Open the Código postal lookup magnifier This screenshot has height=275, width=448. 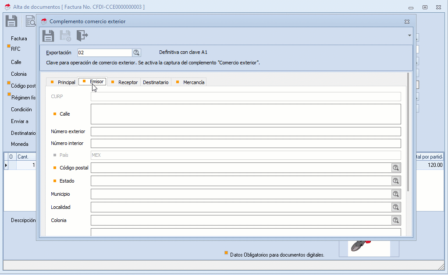click(395, 168)
